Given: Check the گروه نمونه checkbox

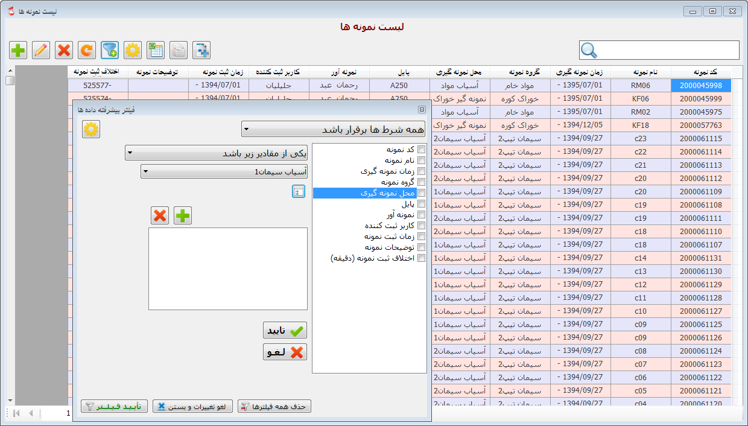Looking at the screenshot, I should point(421,182).
